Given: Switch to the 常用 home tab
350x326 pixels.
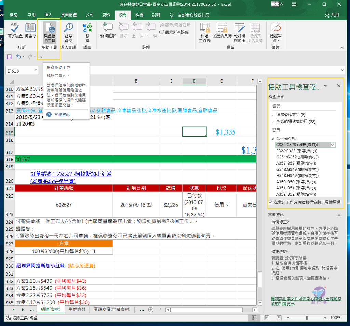Looking at the screenshot, I should [x=32, y=15].
